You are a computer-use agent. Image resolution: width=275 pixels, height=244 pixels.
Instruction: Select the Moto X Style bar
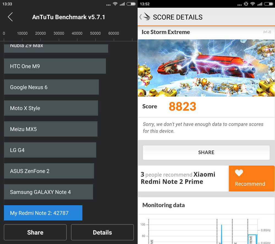coord(51,108)
